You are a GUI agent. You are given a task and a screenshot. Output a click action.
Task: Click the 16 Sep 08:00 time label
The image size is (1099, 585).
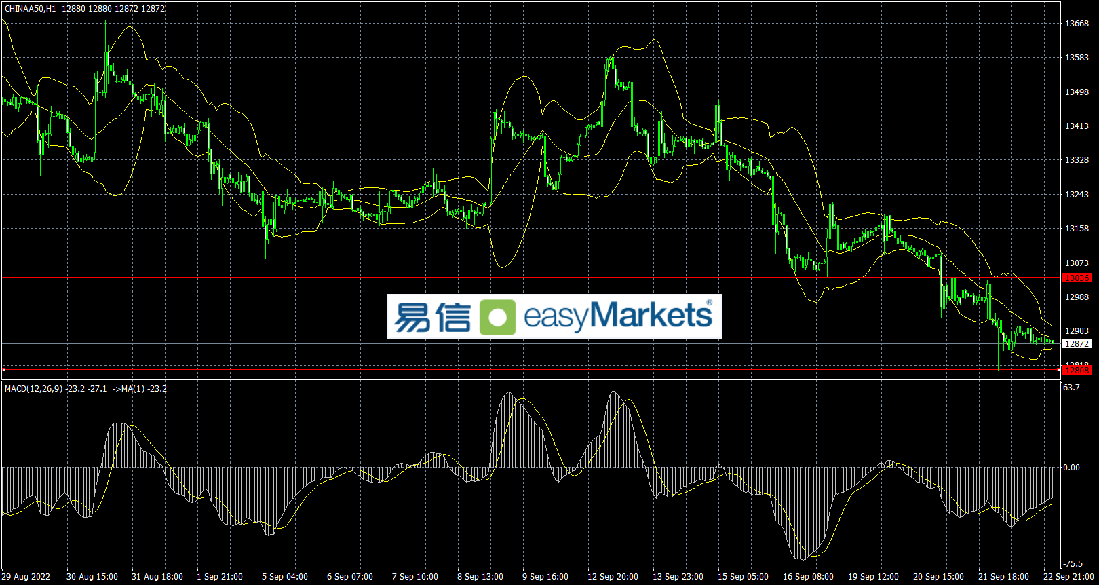(808, 577)
